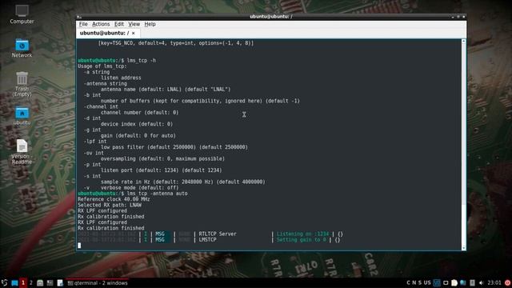The height and width of the screenshot is (288, 512).
Task: Open the network connection tray icon
Action: pos(463,282)
